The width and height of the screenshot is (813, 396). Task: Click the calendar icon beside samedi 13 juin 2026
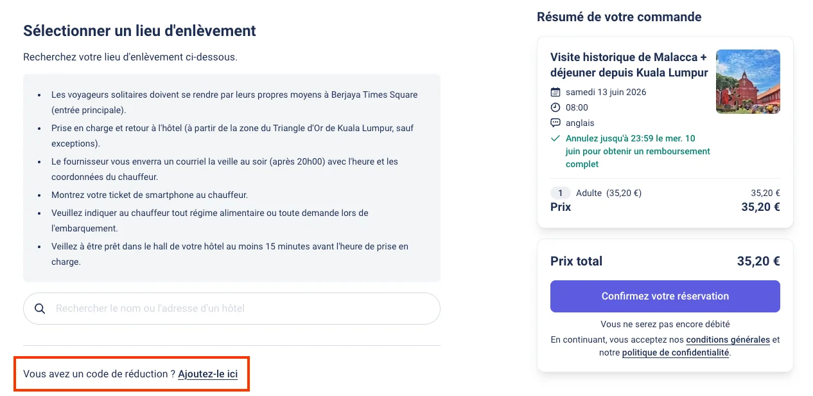tap(555, 92)
